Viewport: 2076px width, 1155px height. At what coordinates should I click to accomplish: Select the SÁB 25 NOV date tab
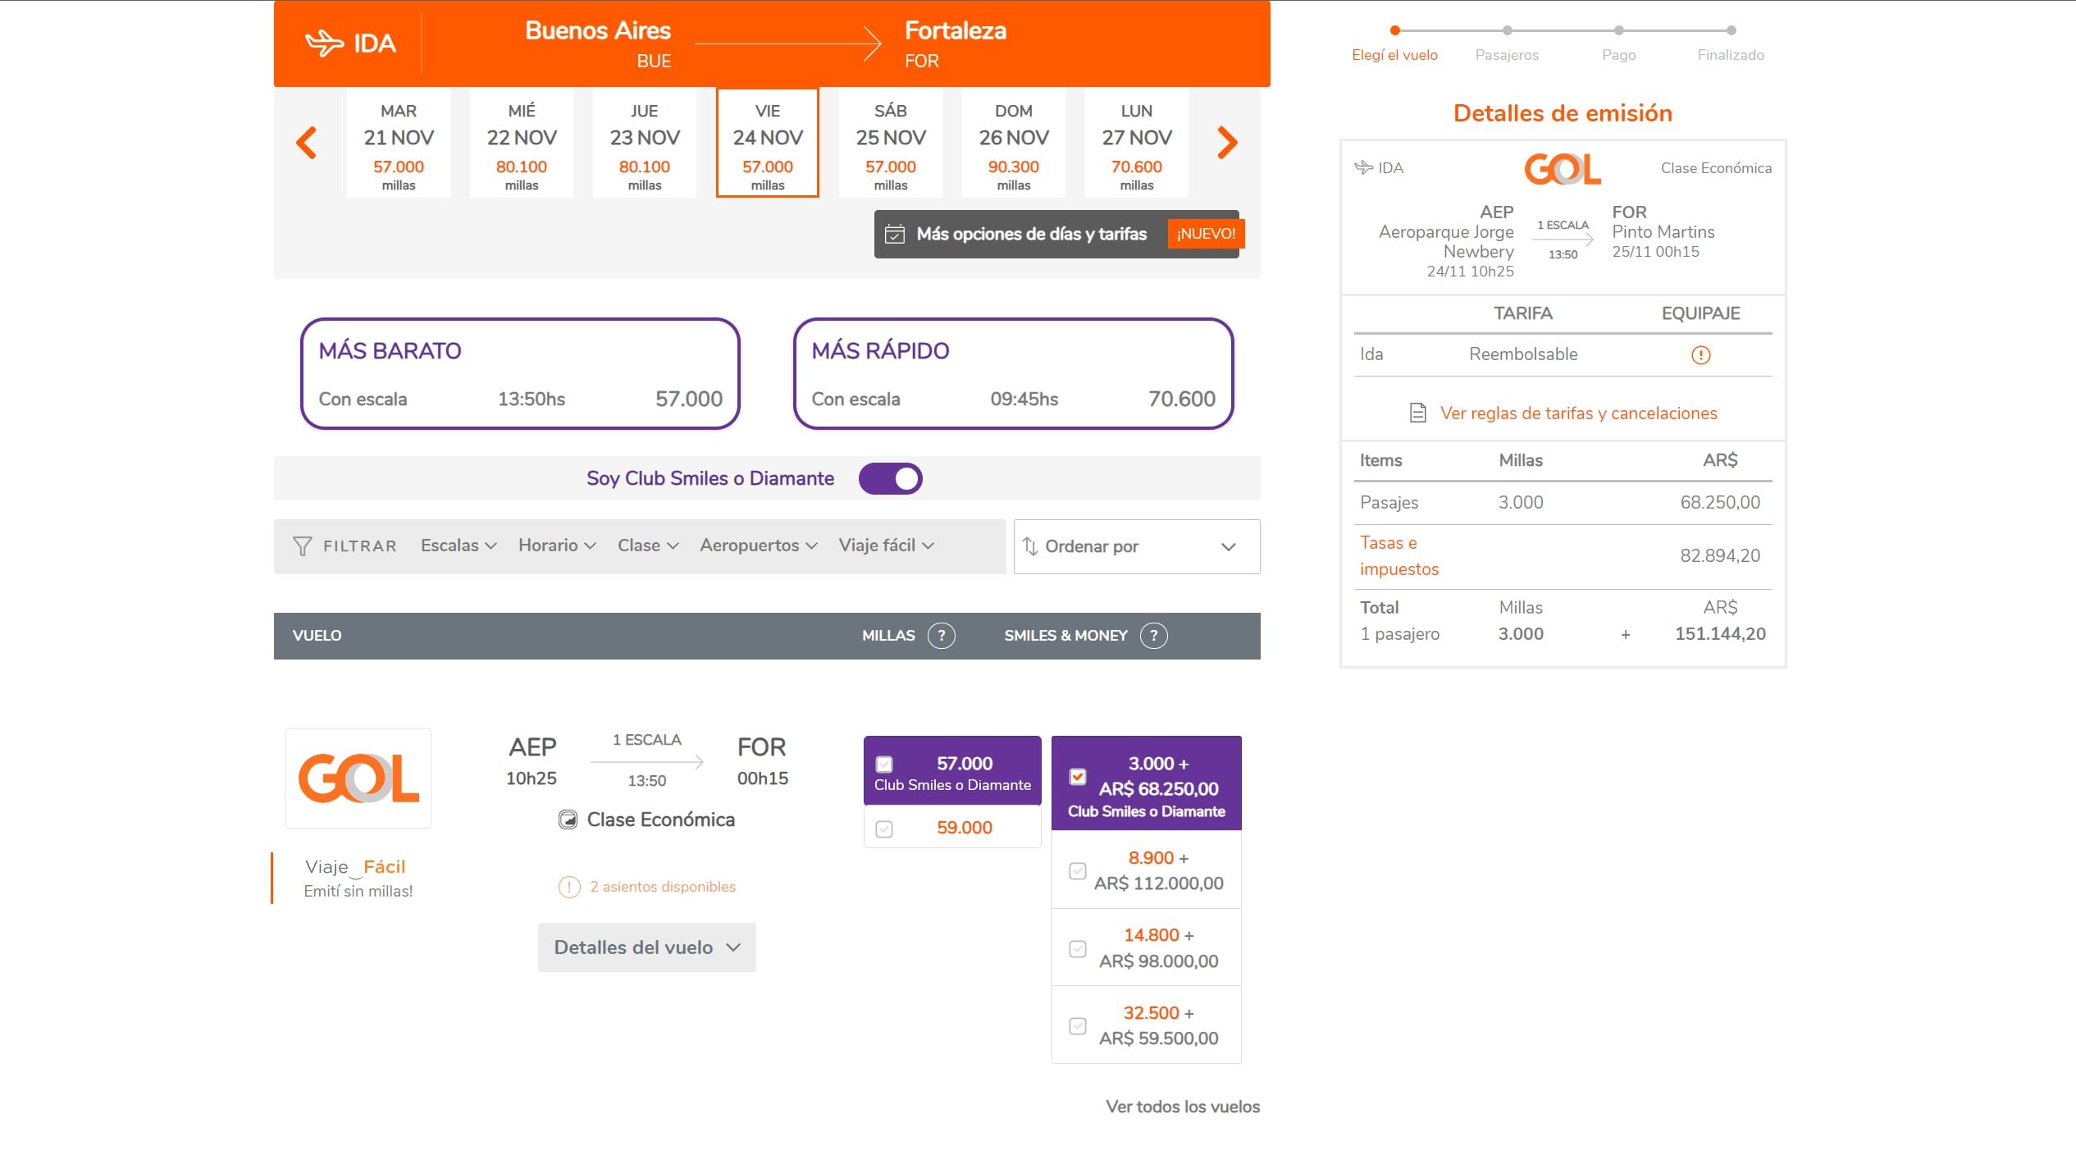[890, 145]
